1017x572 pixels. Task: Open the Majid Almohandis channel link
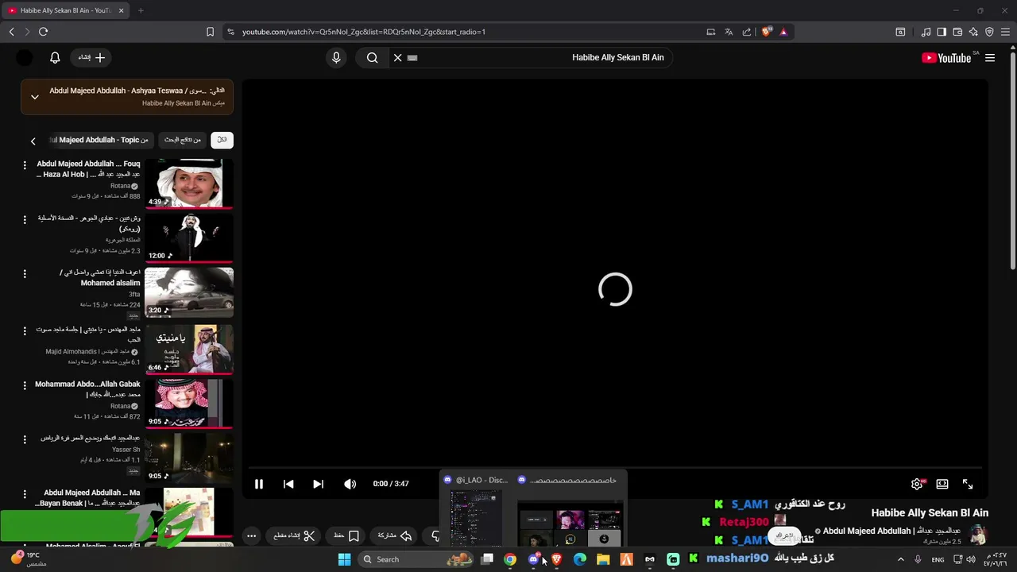coord(87,351)
